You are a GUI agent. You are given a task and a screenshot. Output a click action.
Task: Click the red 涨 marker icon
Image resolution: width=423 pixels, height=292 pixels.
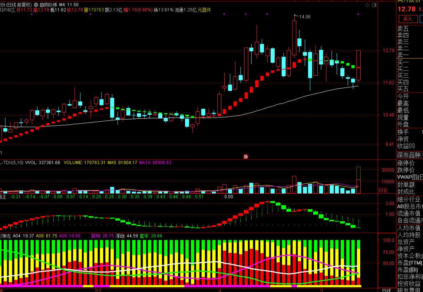tap(245, 156)
